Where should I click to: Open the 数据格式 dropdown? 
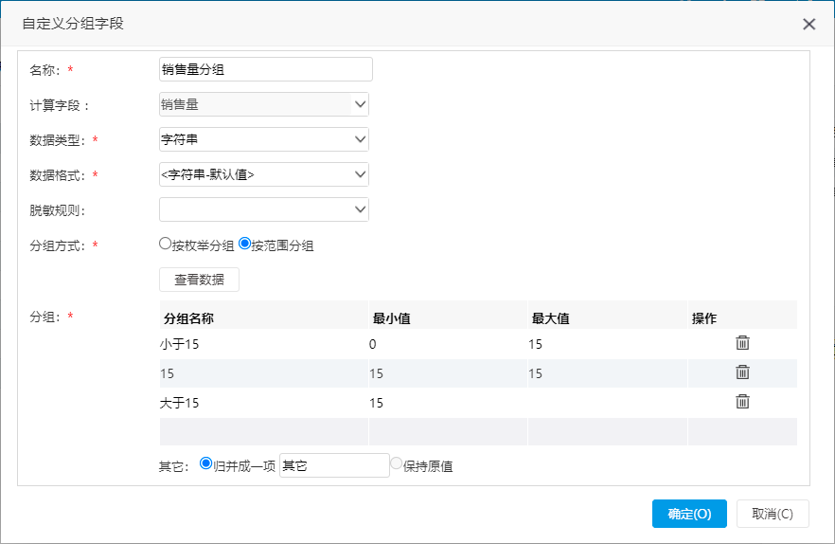[264, 174]
